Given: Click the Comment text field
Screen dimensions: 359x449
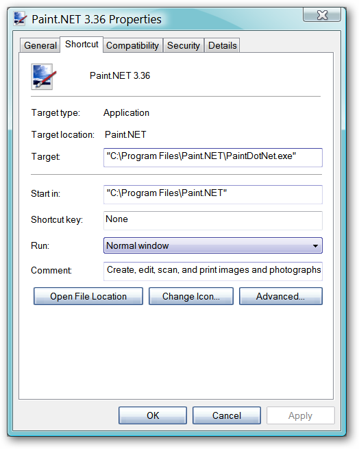Looking at the screenshot, I should coord(213,271).
